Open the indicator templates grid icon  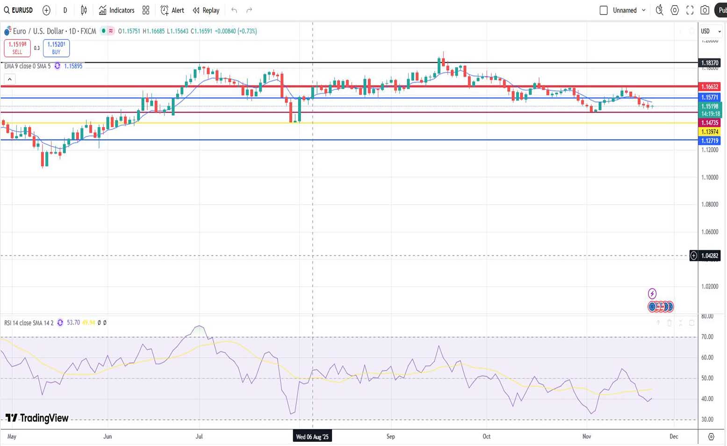[146, 10]
